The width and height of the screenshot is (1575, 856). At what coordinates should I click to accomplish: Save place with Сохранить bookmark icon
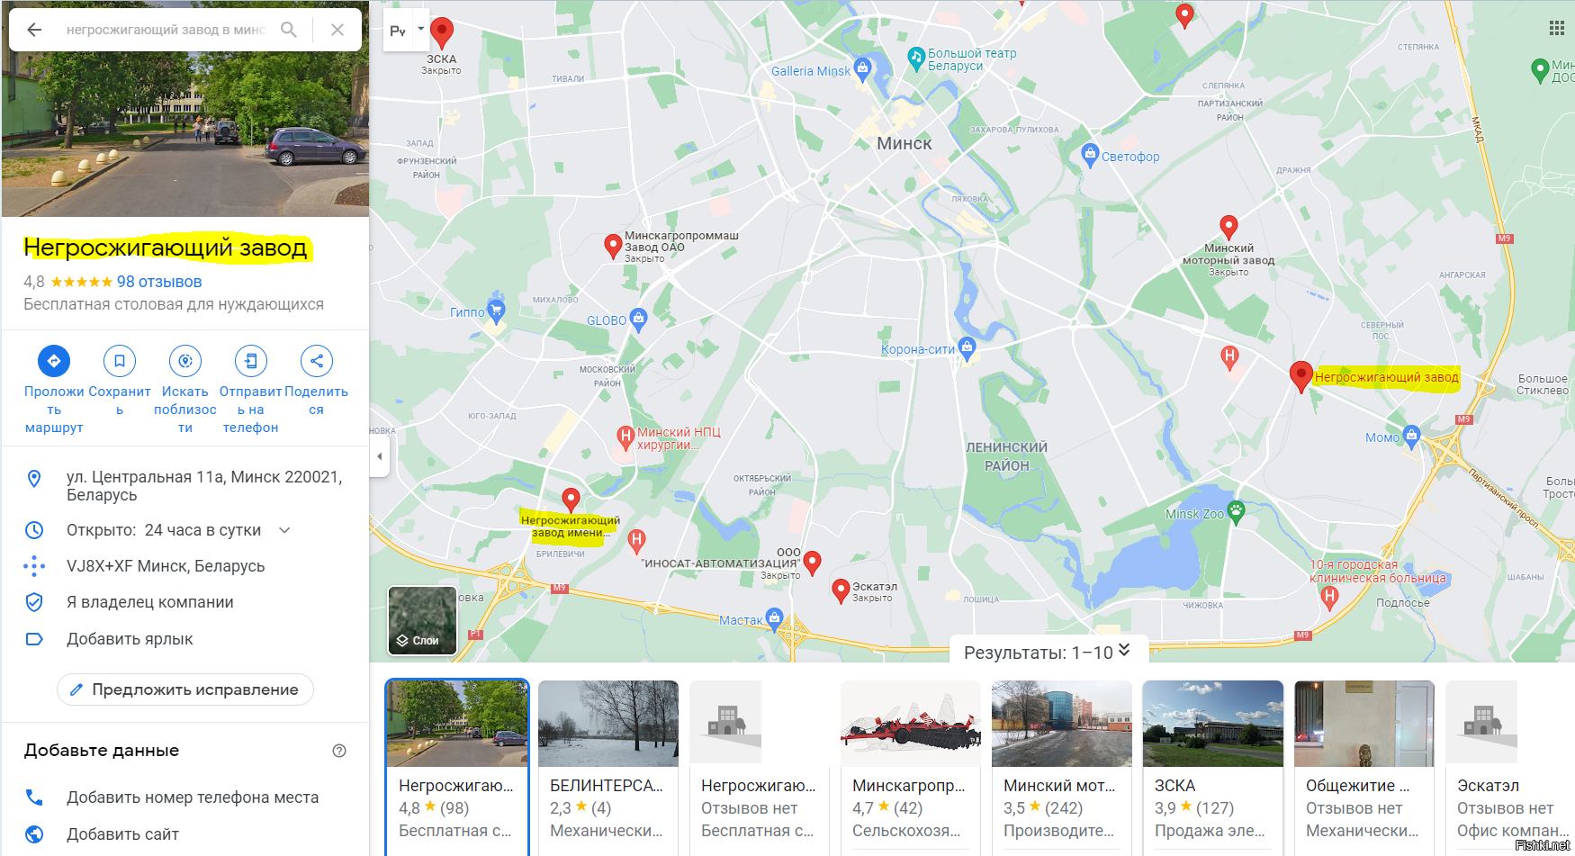click(x=120, y=361)
